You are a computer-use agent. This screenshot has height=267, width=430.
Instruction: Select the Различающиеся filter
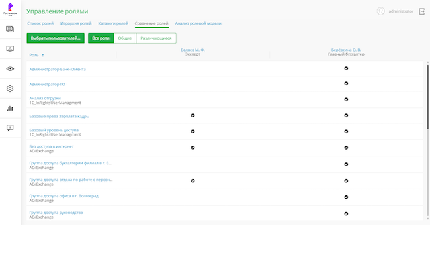156,38
